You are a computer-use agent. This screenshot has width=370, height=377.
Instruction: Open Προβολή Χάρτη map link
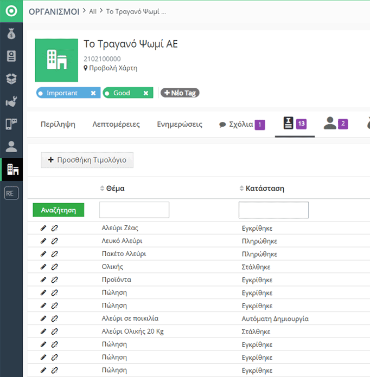click(x=111, y=68)
